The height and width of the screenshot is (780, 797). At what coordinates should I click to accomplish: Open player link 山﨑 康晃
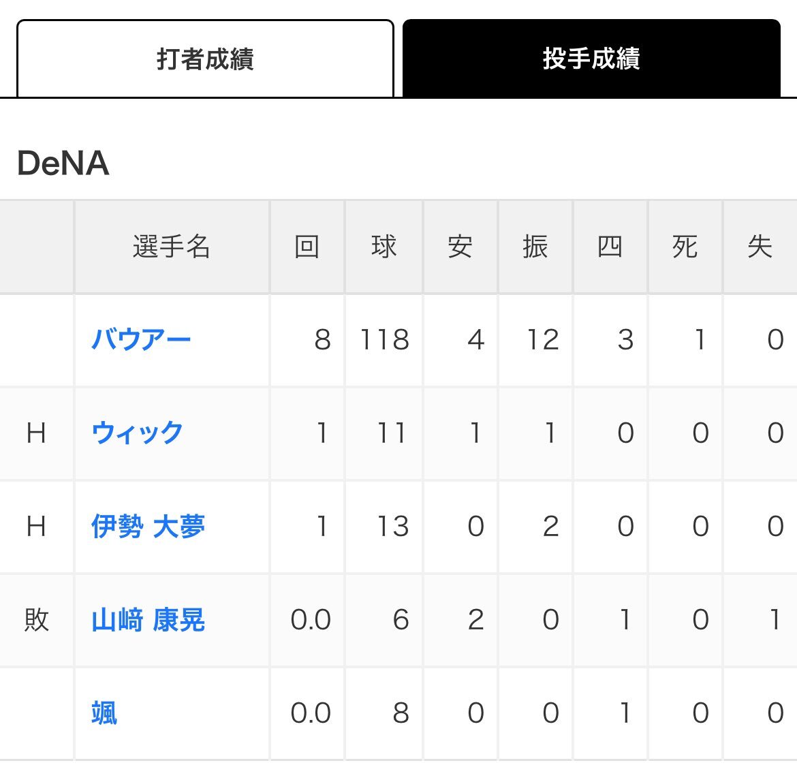(x=148, y=620)
